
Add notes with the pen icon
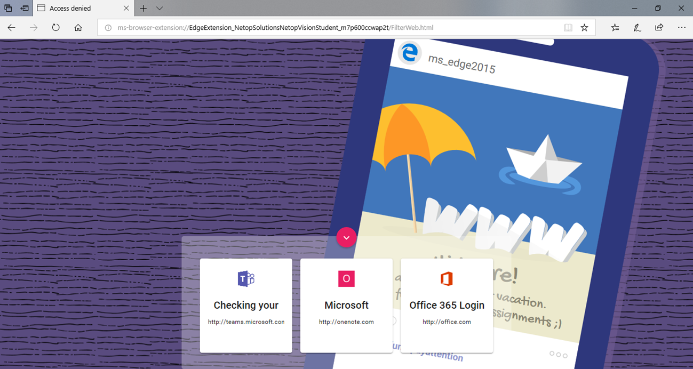(x=637, y=28)
